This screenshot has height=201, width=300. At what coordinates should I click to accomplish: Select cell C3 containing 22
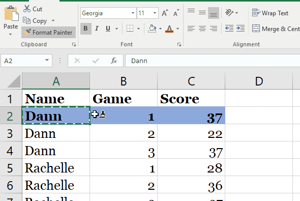tap(191, 133)
